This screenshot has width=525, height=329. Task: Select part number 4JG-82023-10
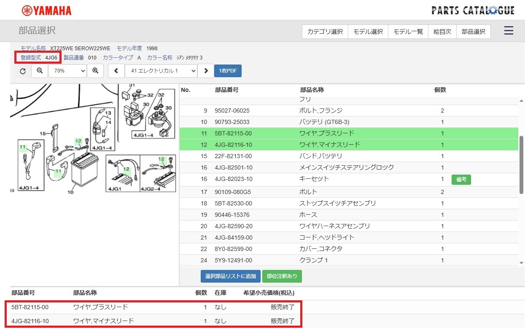point(234,179)
